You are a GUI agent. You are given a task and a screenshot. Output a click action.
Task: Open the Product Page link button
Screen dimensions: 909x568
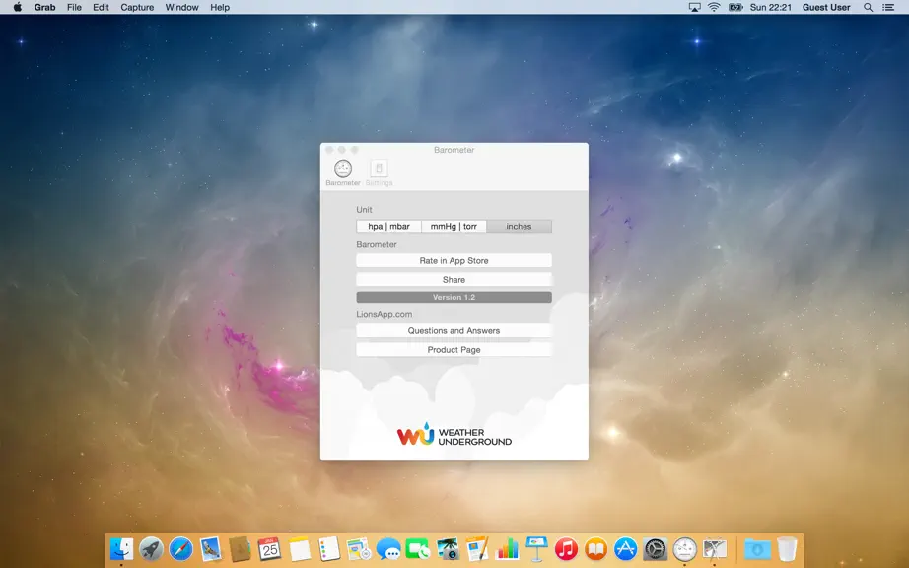coord(454,349)
